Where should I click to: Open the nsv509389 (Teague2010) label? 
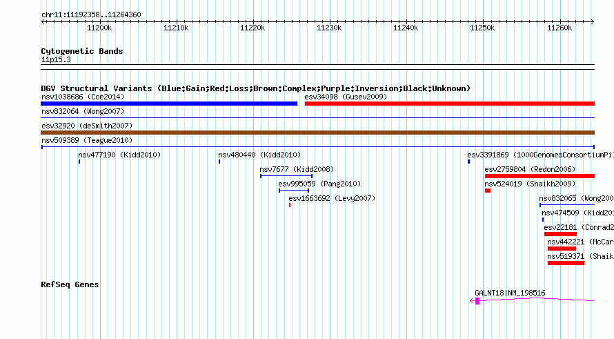click(87, 140)
